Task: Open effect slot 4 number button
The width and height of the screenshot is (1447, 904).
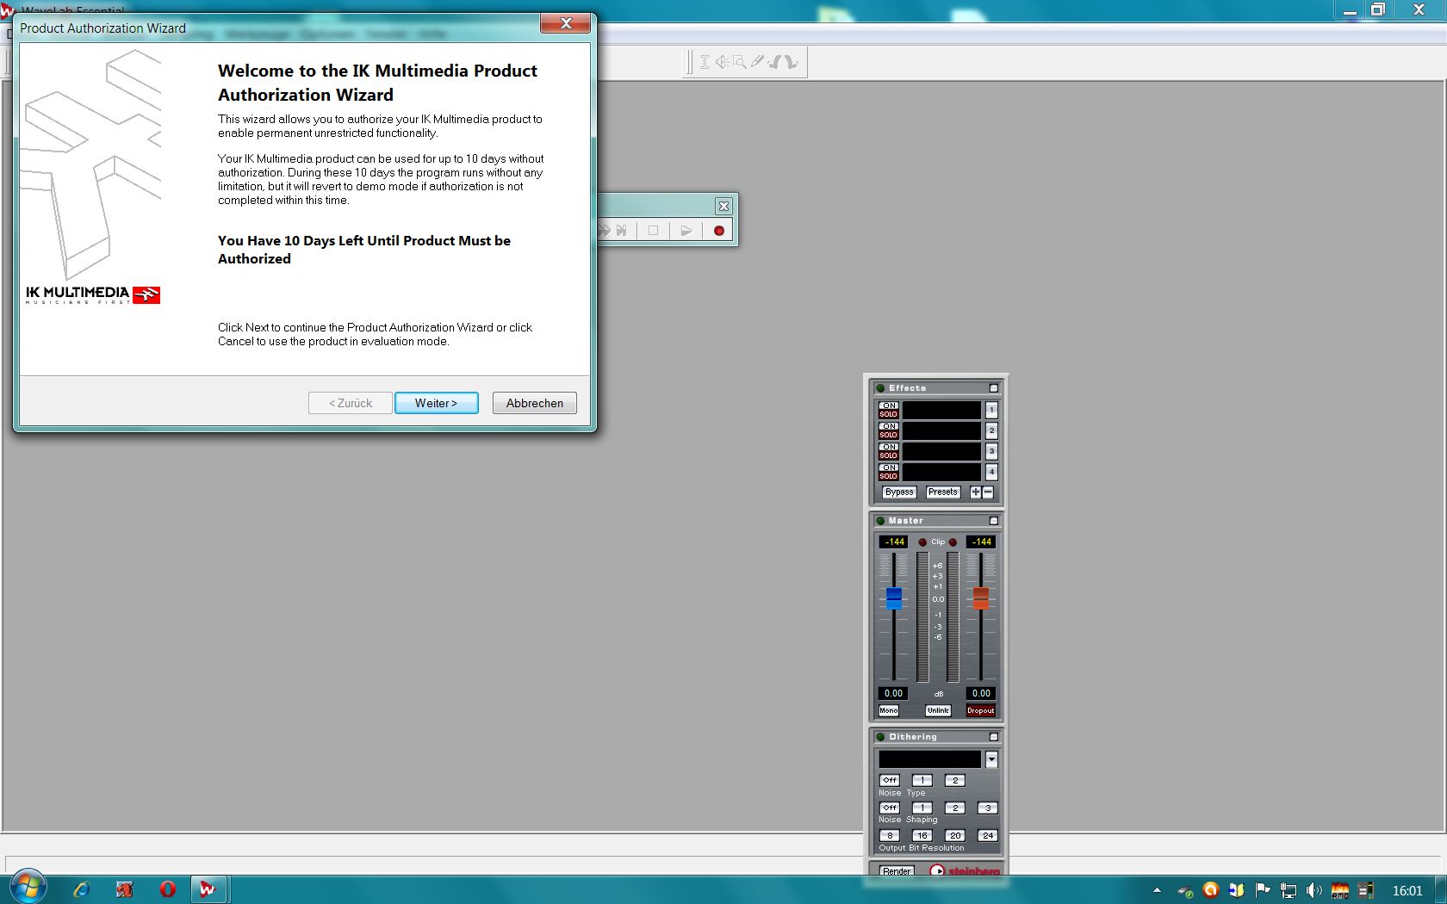Action: click(x=991, y=472)
